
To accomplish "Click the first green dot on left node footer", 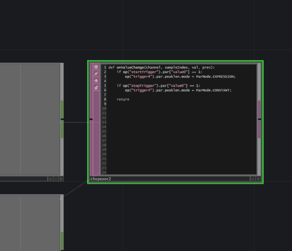I will click(x=51, y=179).
